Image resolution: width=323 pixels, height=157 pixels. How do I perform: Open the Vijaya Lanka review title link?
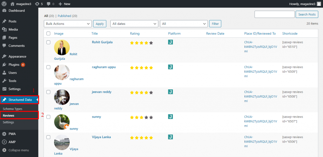[101, 137]
